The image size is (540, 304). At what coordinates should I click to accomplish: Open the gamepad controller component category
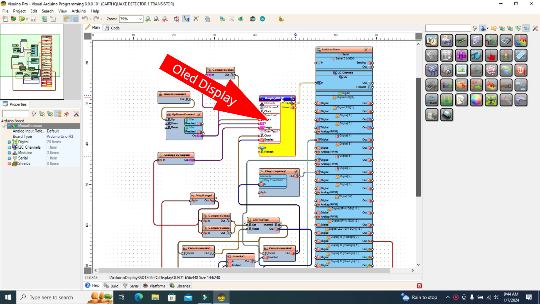click(x=521, y=100)
